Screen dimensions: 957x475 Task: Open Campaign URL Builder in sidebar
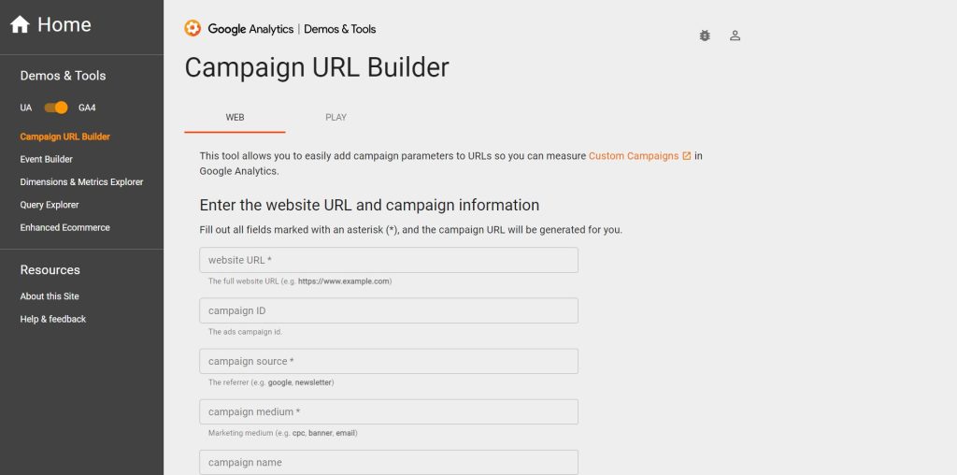click(64, 137)
